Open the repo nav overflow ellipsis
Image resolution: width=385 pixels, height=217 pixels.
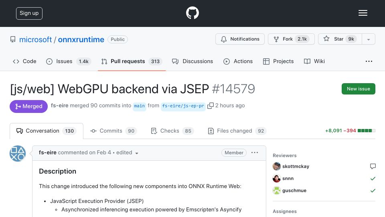pos(369,61)
